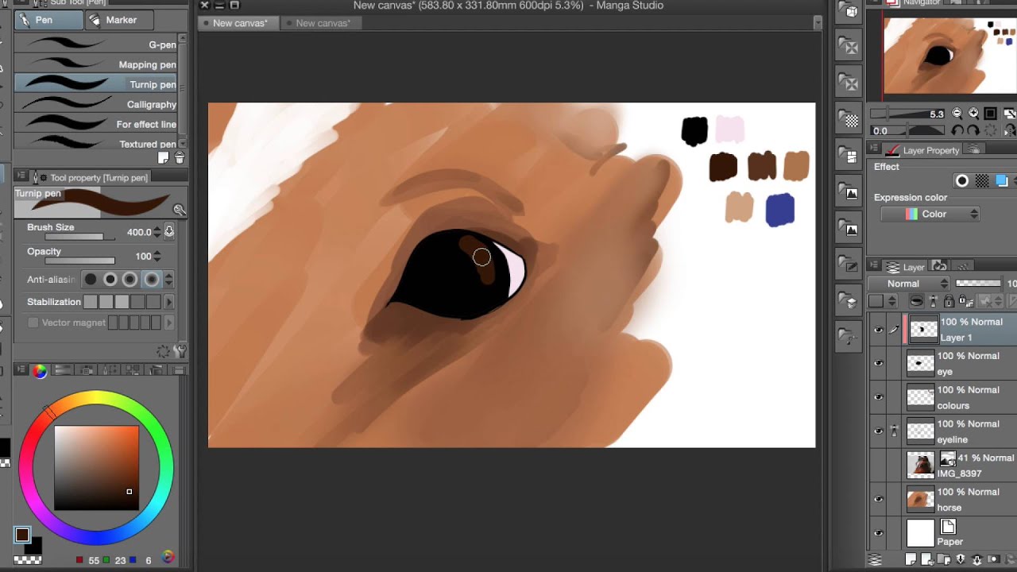Zoom in in the Navigator

coord(973,114)
